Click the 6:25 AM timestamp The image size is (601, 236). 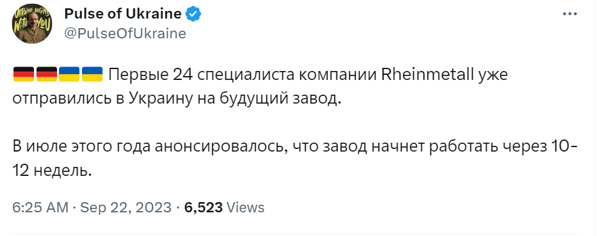[x=40, y=207]
